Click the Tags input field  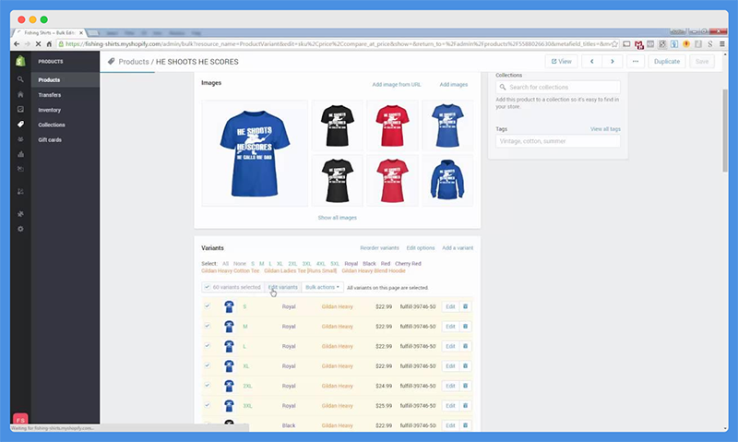coord(558,141)
